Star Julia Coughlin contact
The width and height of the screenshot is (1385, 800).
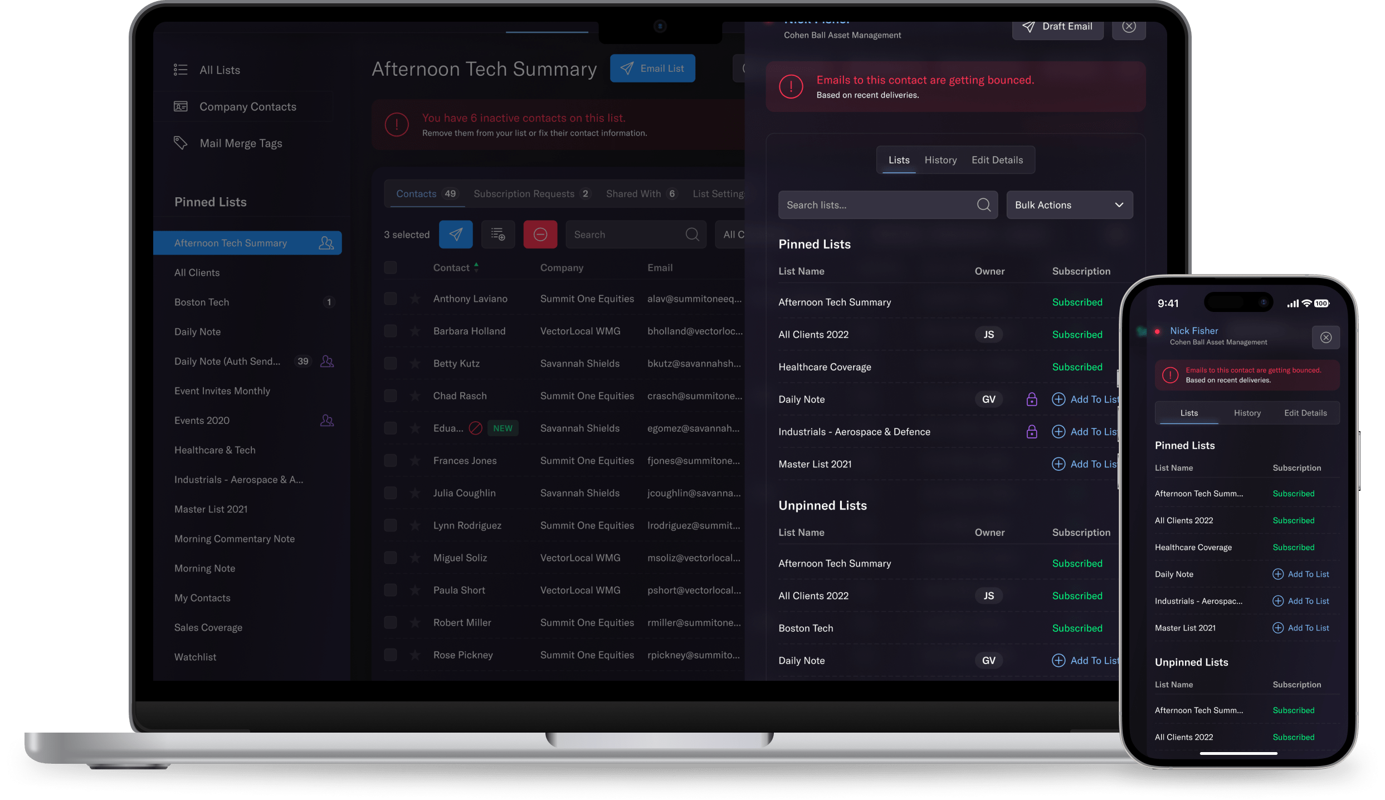[x=415, y=492]
